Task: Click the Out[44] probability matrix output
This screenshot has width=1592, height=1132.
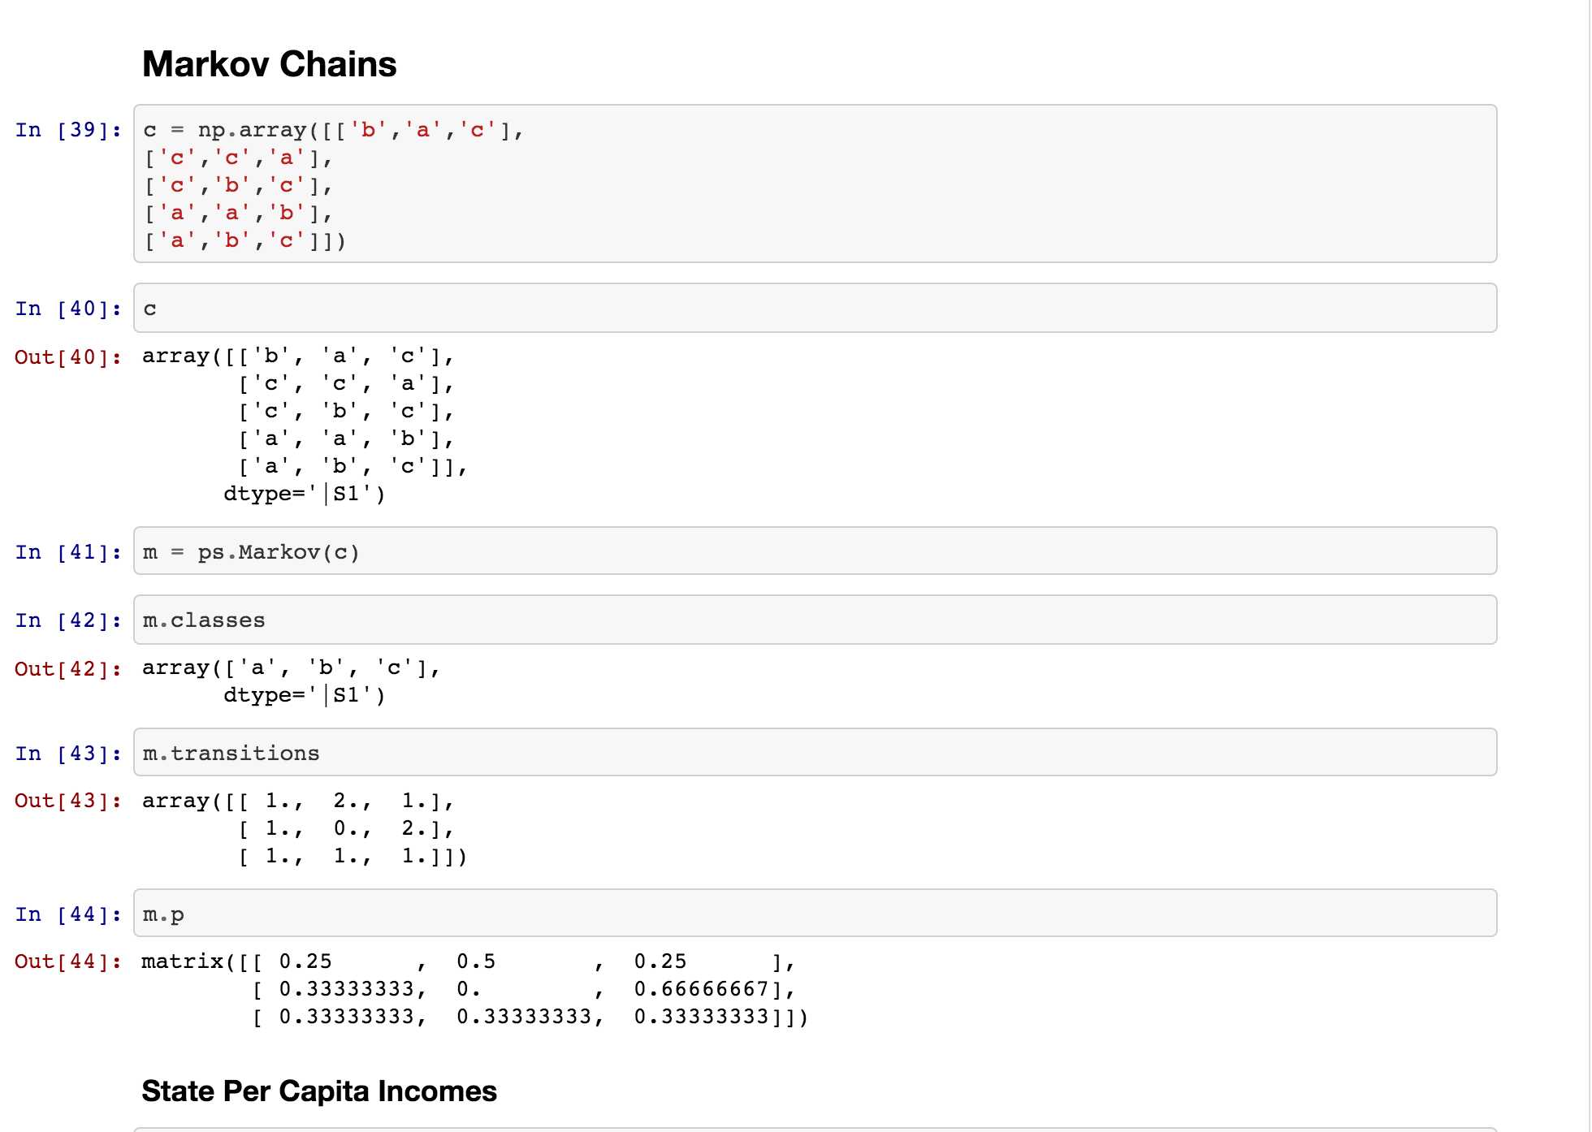Action: [475, 989]
